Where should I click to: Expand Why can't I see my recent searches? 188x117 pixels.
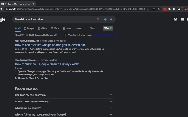pyautogui.click(x=64, y=114)
